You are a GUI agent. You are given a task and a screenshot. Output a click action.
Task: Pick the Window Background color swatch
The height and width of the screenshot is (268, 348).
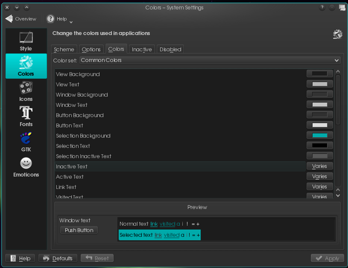point(319,94)
